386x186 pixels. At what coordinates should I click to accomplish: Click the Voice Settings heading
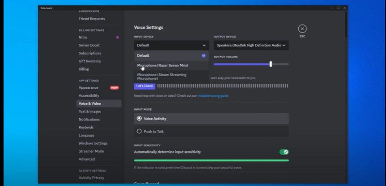(x=148, y=28)
